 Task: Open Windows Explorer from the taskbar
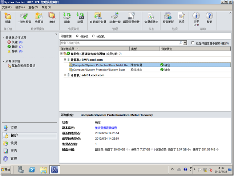(43, 170)
